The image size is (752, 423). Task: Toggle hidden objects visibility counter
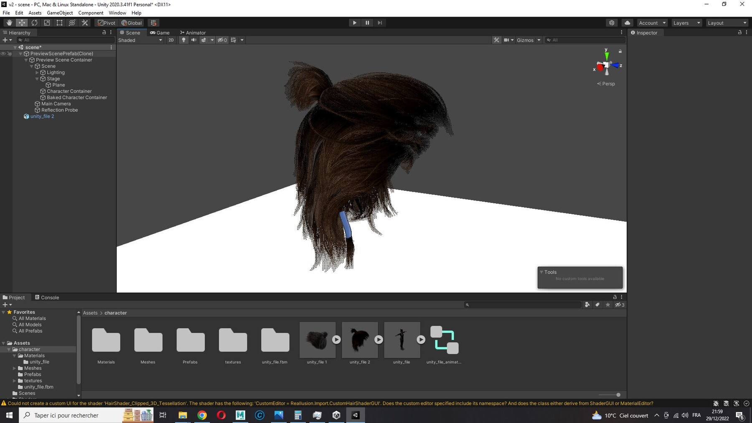(222, 40)
